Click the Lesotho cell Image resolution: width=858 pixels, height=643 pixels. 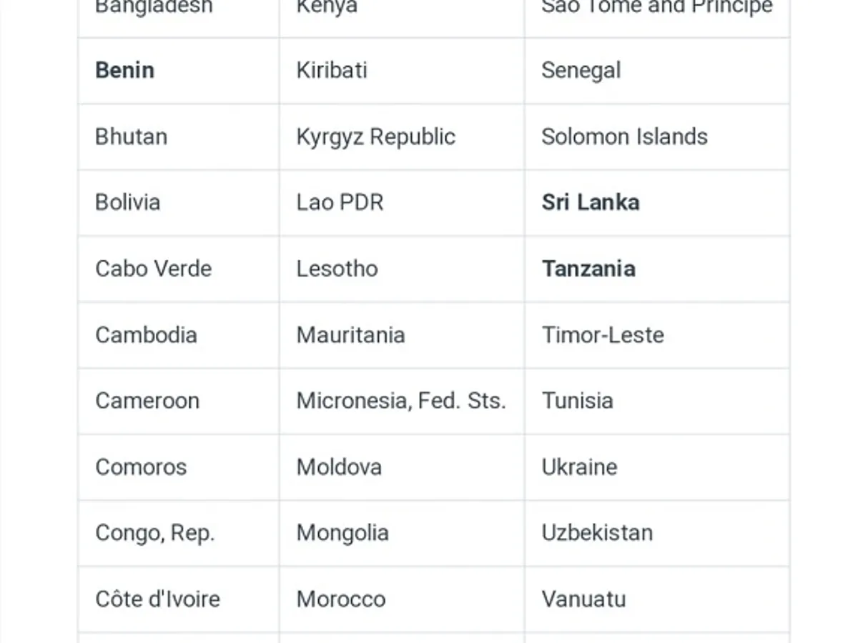click(337, 269)
